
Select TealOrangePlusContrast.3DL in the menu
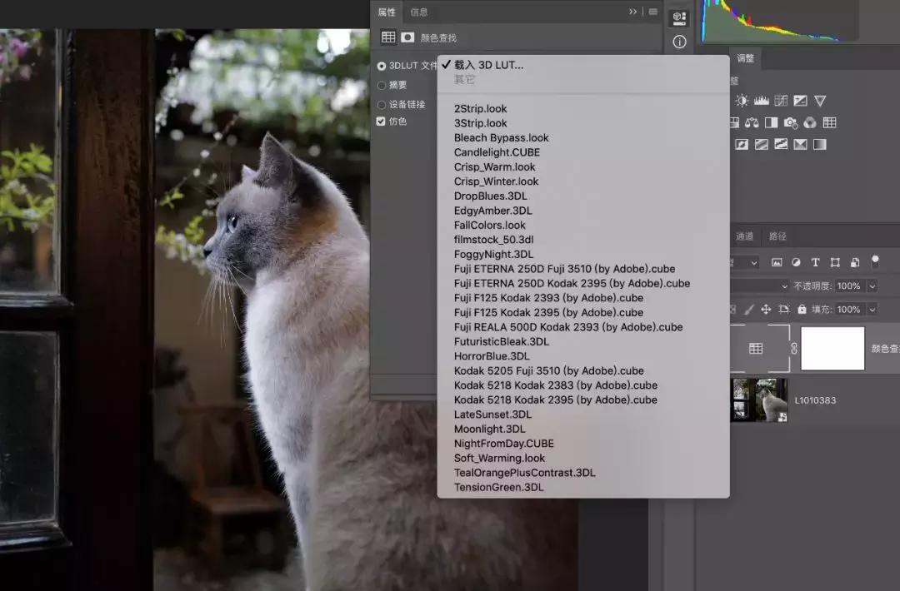tap(524, 473)
